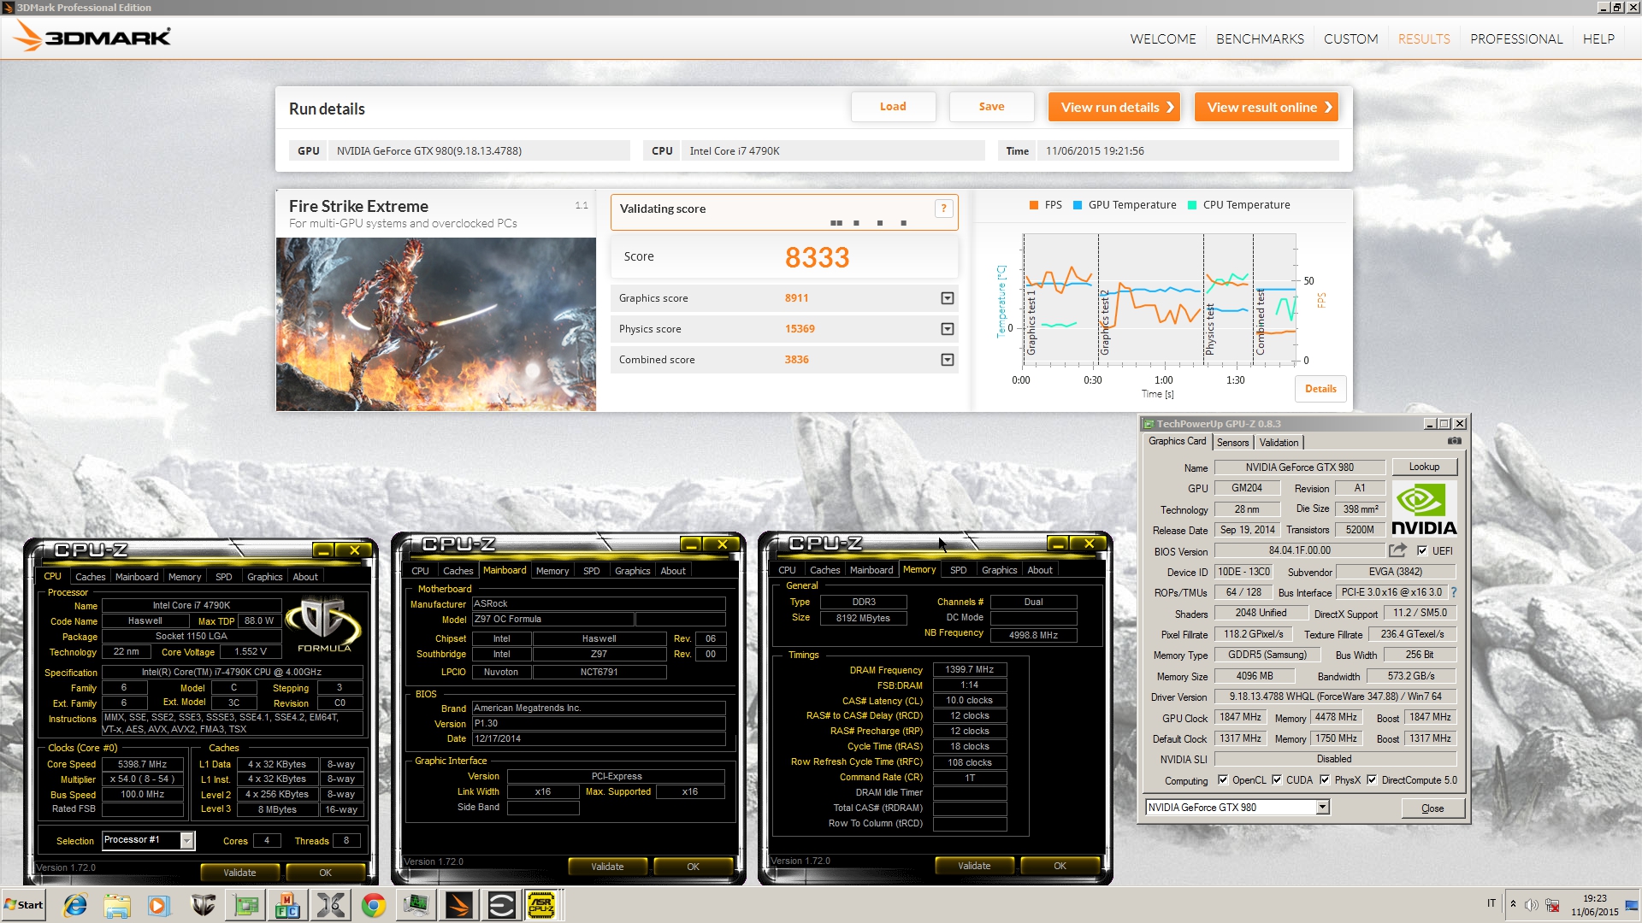Open the HELP tab in 3DMark
This screenshot has width=1642, height=923.
coord(1598,39)
